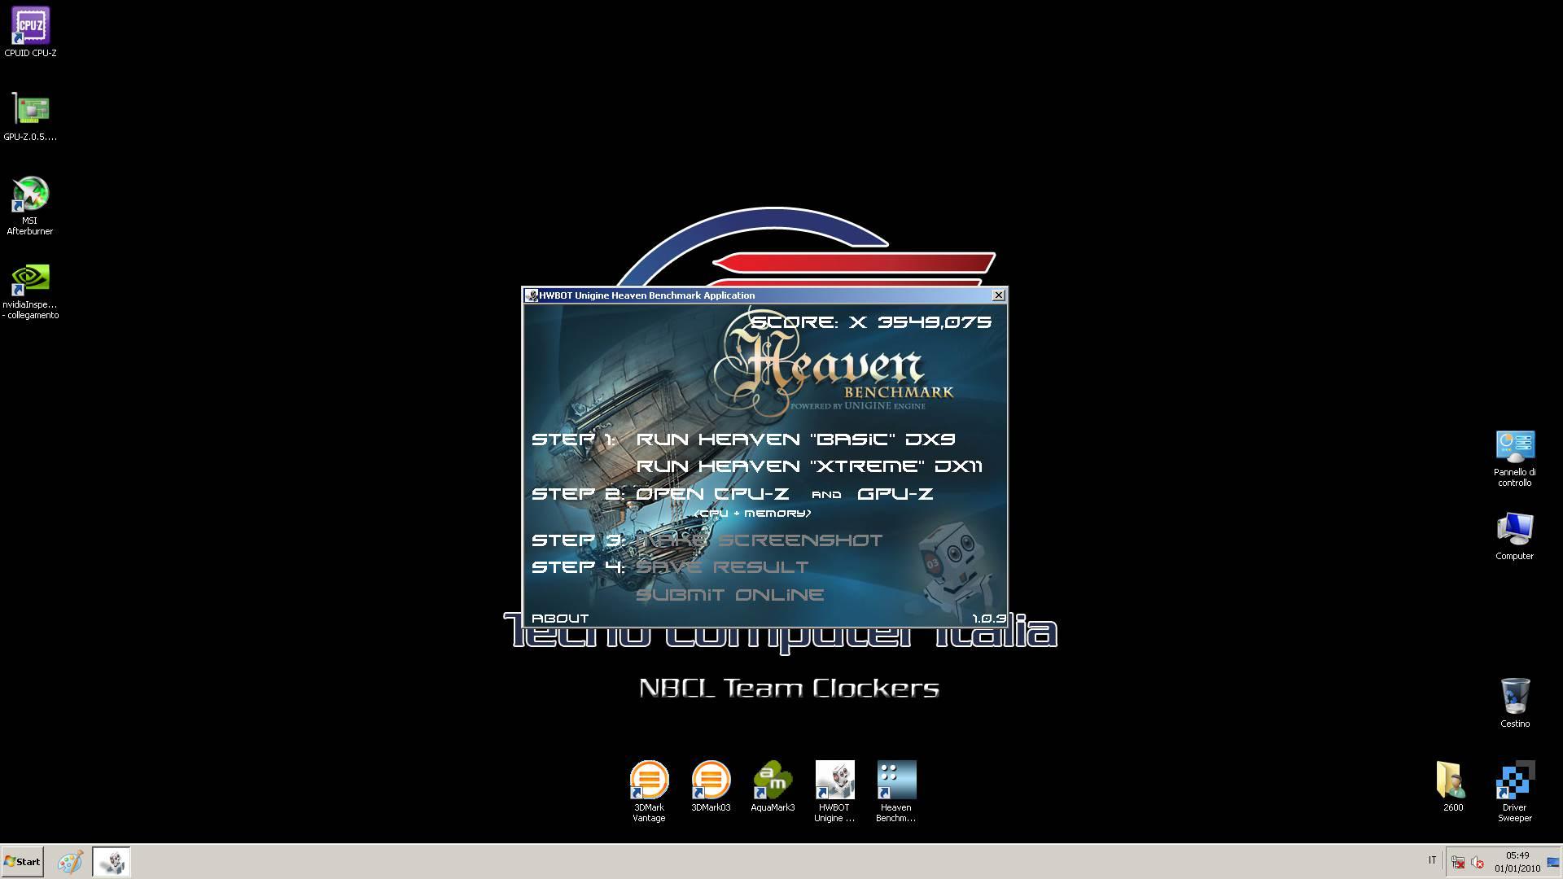Click Save Result in Step 4

pos(722,567)
